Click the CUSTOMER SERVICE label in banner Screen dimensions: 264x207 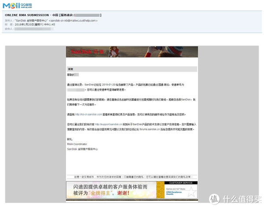tap(181, 183)
